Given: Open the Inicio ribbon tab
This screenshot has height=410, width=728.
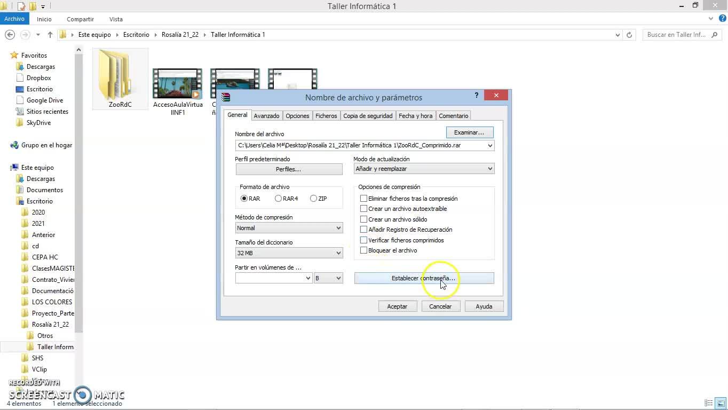Looking at the screenshot, I should point(44,19).
